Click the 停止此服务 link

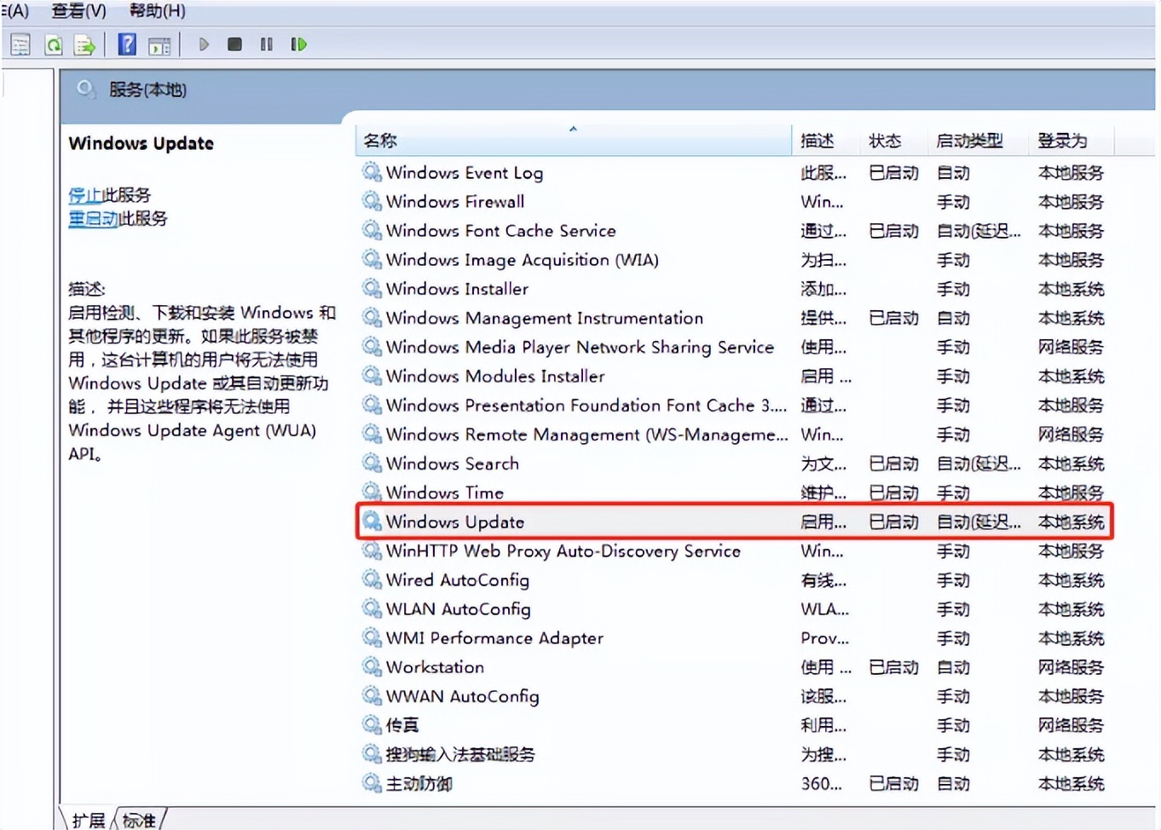[109, 195]
